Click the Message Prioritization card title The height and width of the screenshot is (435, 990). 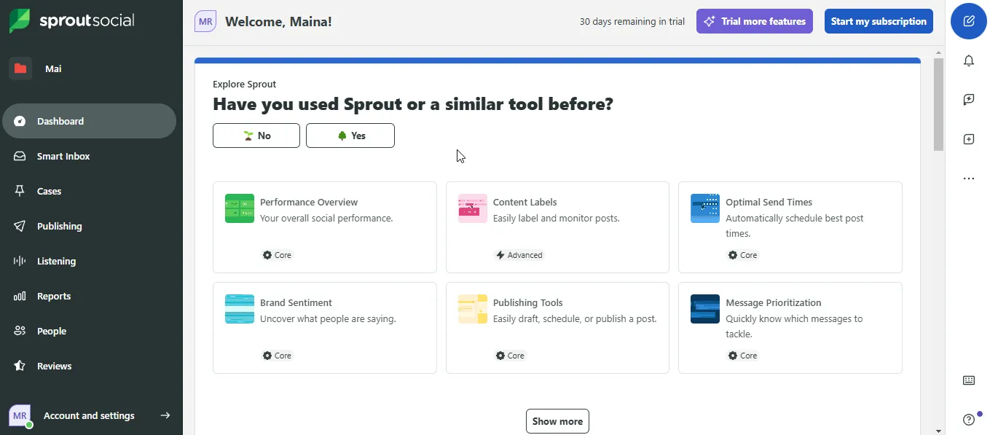(774, 302)
